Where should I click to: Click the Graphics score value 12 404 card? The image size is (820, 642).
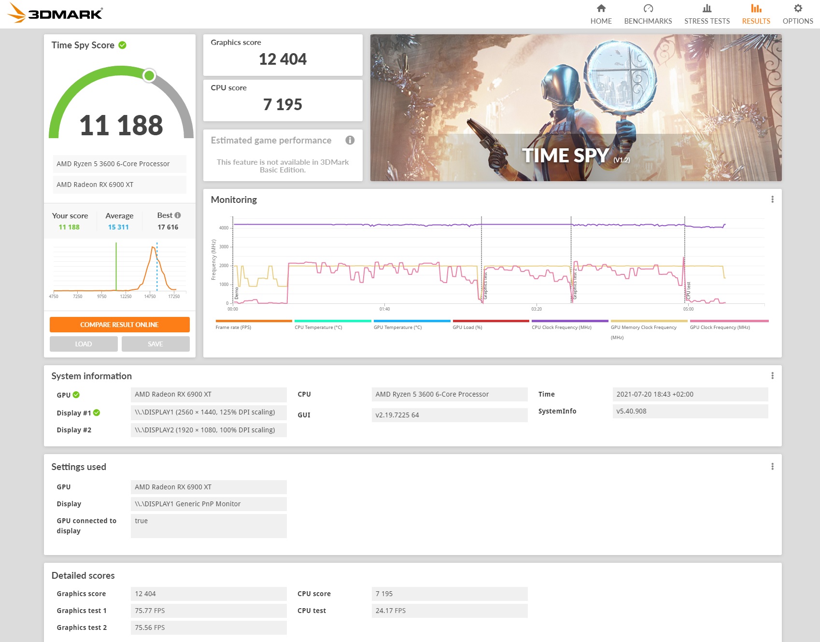tap(283, 55)
